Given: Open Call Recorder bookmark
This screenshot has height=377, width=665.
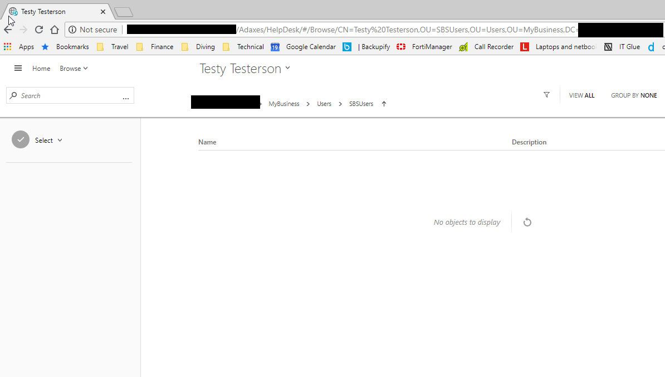Looking at the screenshot, I should [x=486, y=47].
